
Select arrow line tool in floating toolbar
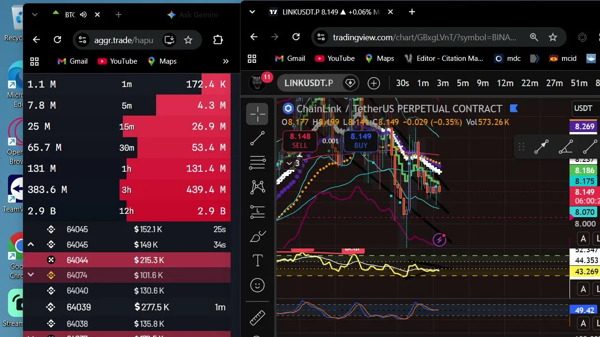541,147
